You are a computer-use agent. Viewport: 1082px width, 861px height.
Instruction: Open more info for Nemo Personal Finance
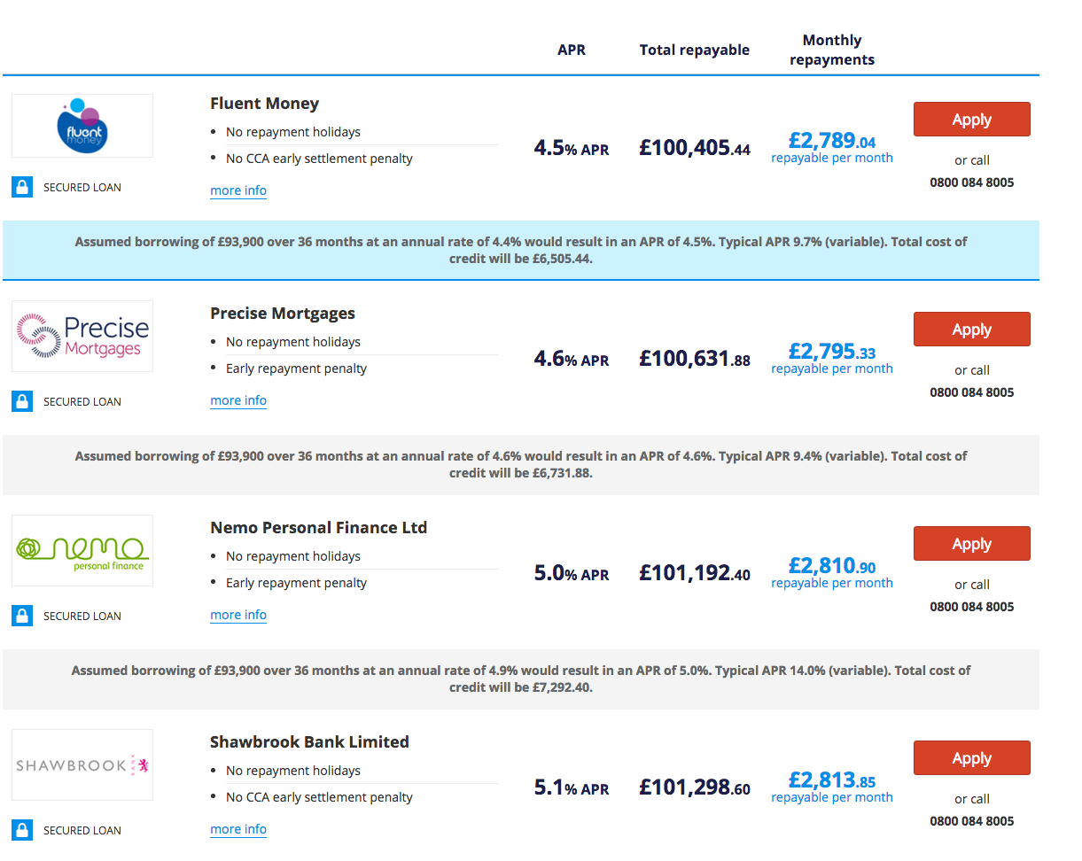pos(238,615)
